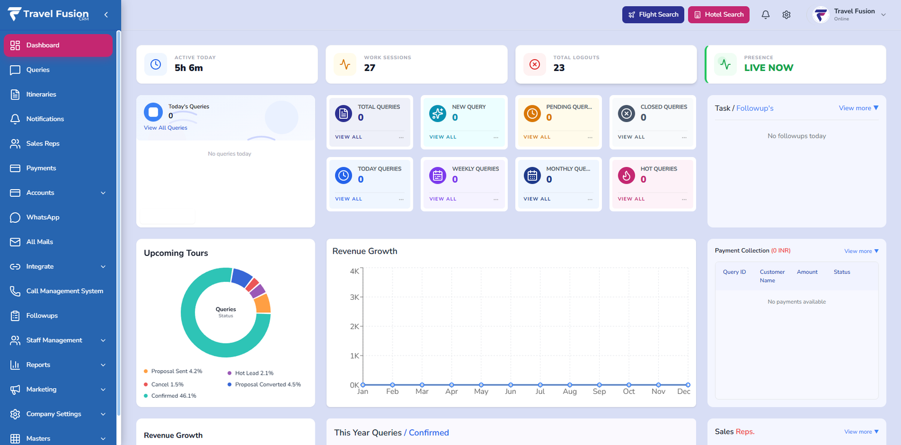
Task: Click the Pending Queries clock icon
Action: tap(532, 114)
